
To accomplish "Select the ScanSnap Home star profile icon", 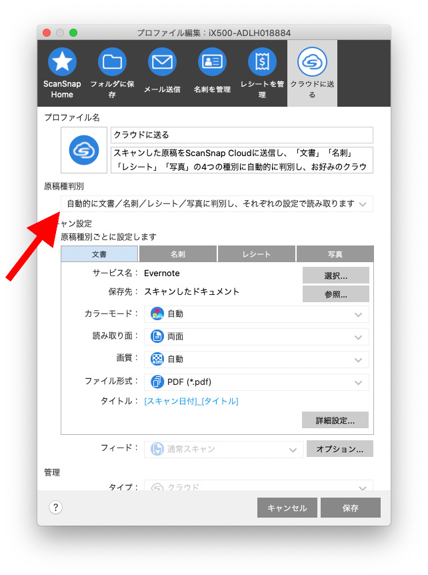I will click(62, 61).
